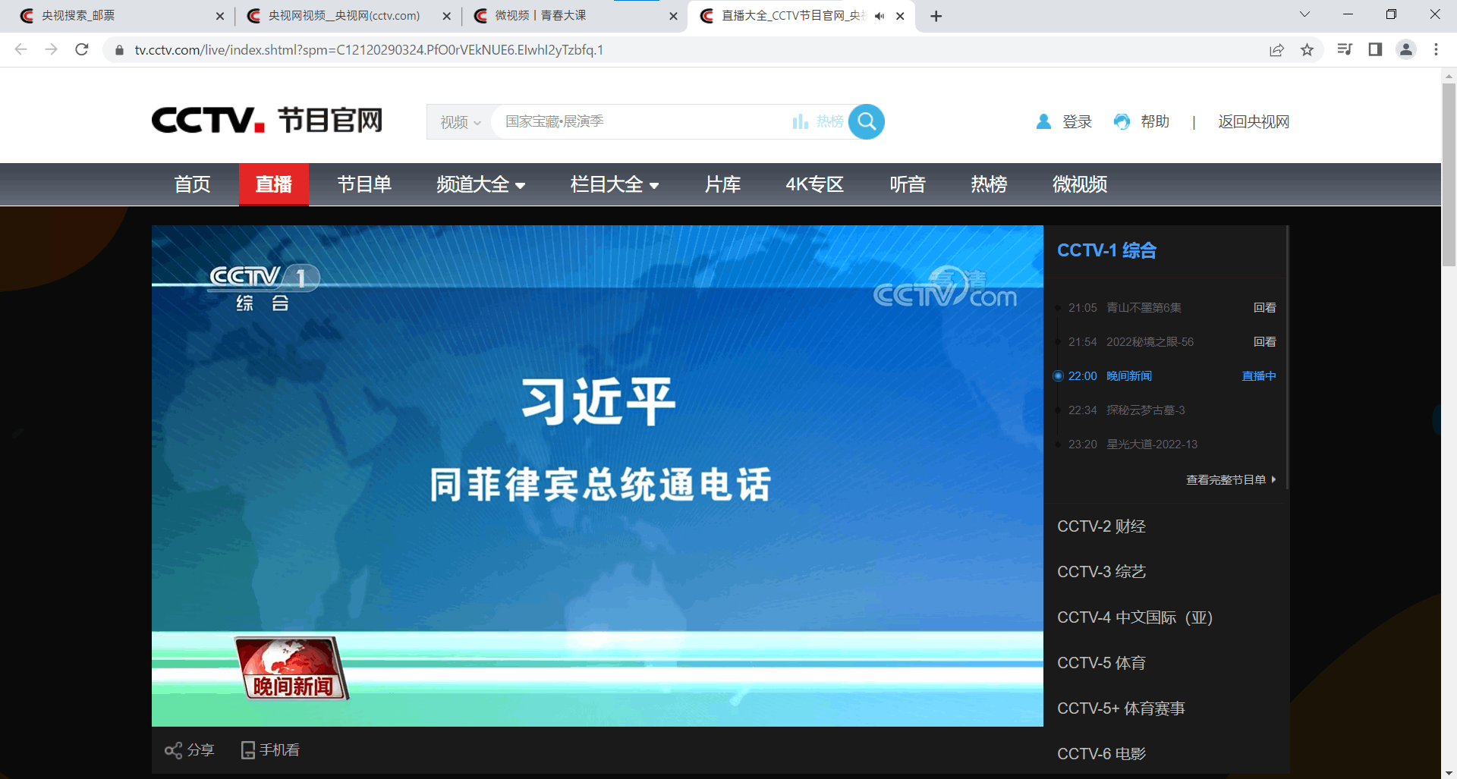Click the scrollbar down arrow
Screen dimensions: 1457x779
pyautogui.click(x=1449, y=772)
